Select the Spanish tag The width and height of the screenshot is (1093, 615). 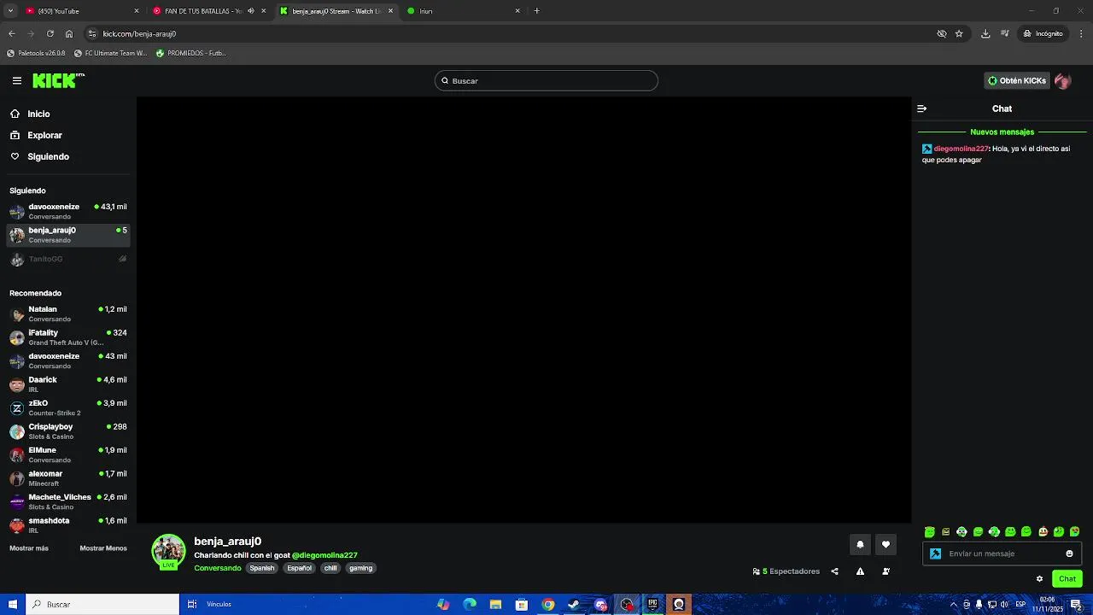[262, 568]
